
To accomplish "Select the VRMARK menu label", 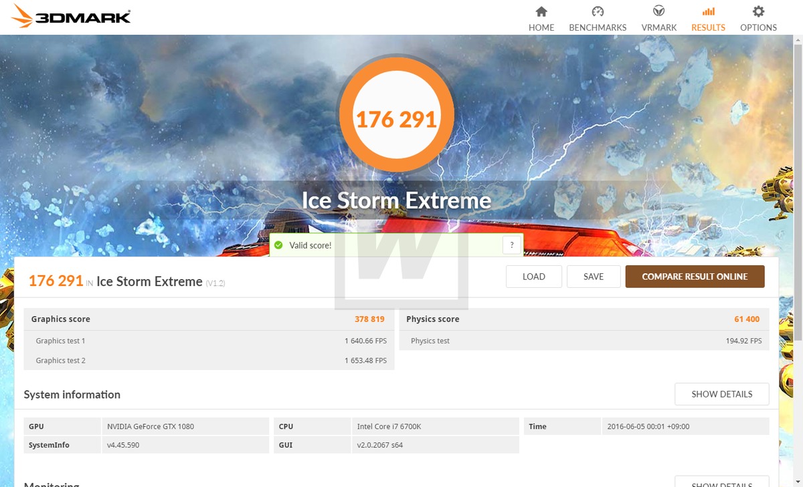I will 659,27.
